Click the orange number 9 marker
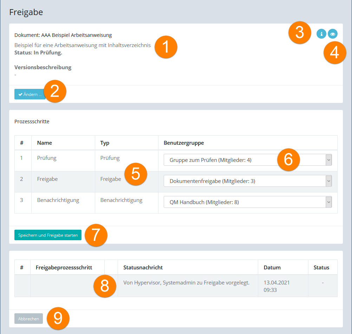 tap(58, 318)
